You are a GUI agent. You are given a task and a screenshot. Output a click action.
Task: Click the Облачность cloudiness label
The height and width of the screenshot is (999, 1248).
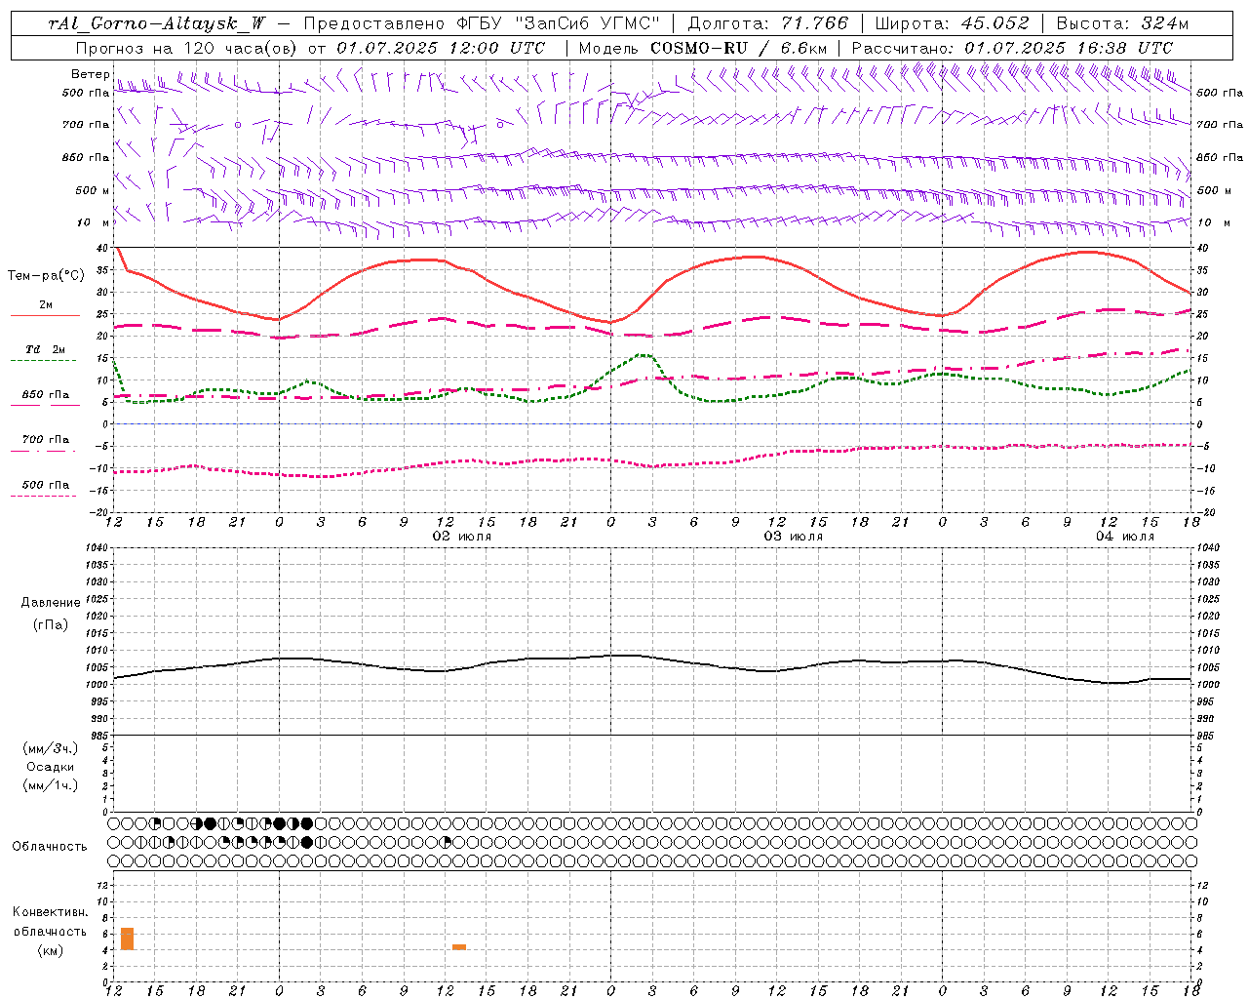click(x=50, y=847)
